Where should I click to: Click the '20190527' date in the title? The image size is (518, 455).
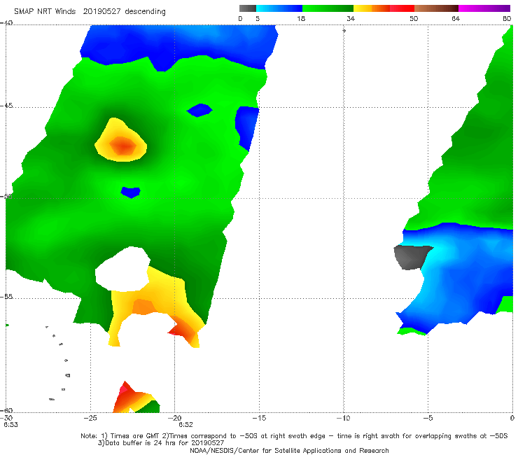102,12
